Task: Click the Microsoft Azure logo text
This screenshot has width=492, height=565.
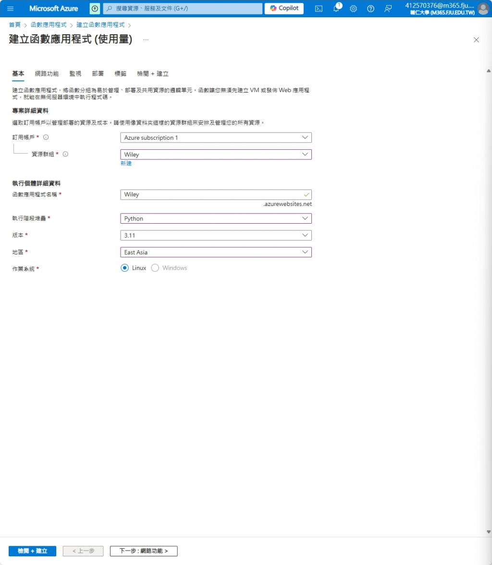Action: pyautogui.click(x=53, y=8)
